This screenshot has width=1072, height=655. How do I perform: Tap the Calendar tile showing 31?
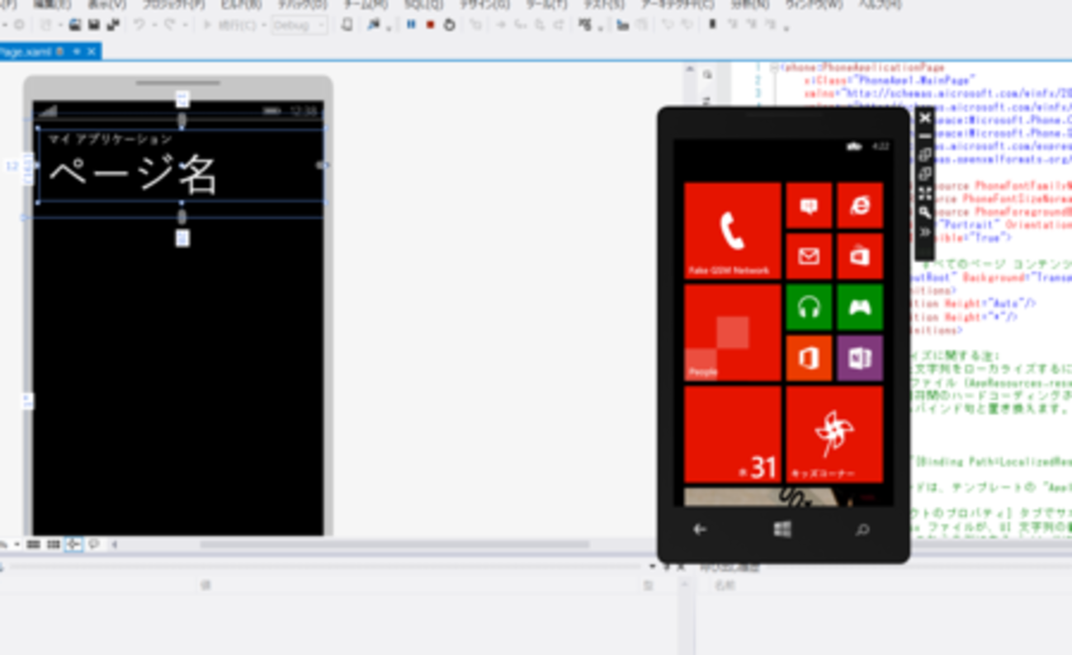point(733,435)
